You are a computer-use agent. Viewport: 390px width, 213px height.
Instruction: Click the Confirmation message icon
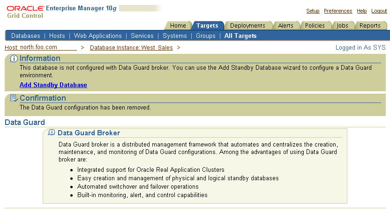14,98
